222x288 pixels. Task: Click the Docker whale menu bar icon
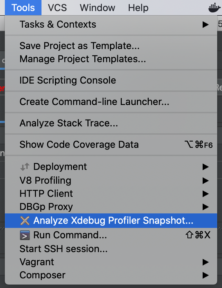pyautogui.click(x=214, y=8)
